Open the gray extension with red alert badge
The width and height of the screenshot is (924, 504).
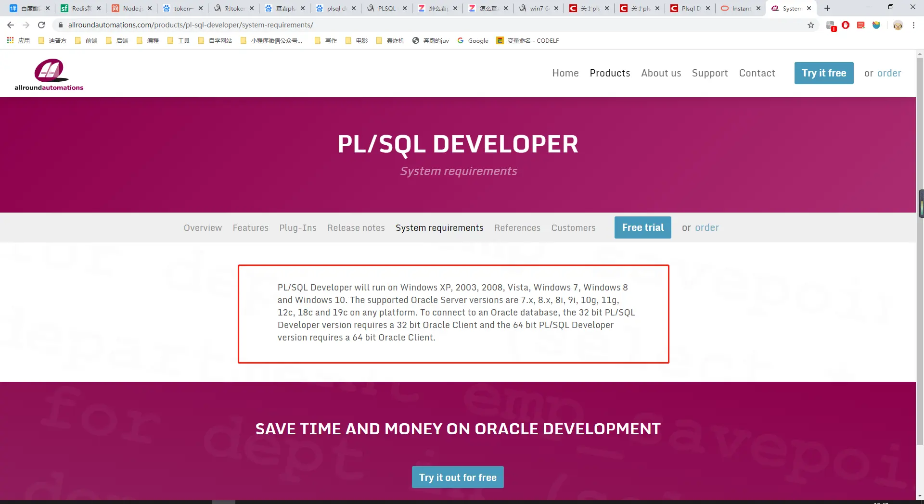point(831,25)
